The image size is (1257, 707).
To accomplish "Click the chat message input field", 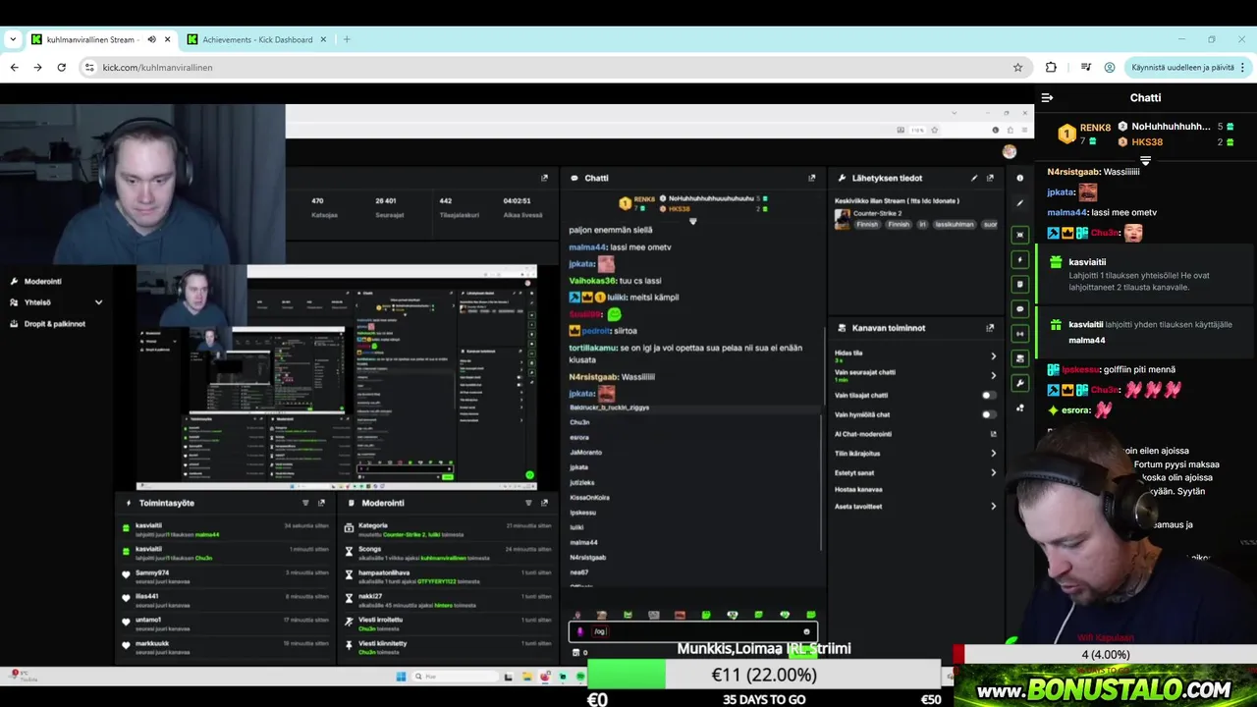I will click(x=692, y=631).
